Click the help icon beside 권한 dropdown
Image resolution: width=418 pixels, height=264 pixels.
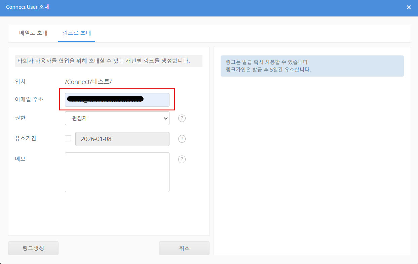point(182,118)
